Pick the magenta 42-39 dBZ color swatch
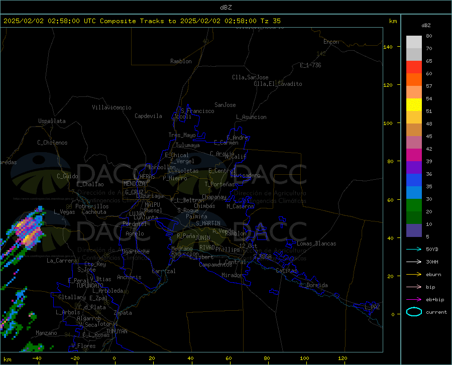Screen dimensions: 452x365 (414, 155)
